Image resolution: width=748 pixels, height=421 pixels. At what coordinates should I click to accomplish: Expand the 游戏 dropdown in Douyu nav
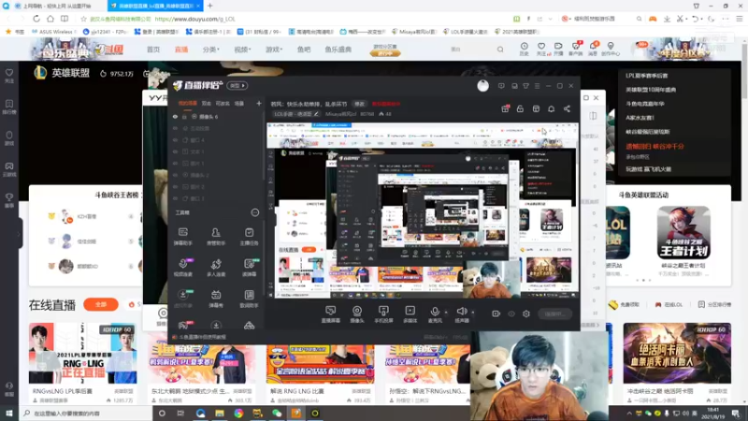click(x=274, y=50)
